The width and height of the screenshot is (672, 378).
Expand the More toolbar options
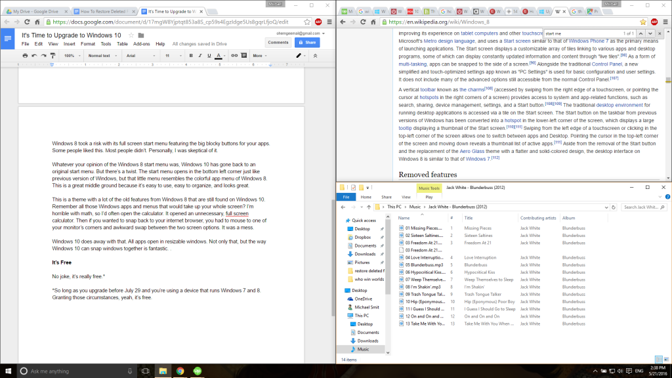[x=260, y=56]
